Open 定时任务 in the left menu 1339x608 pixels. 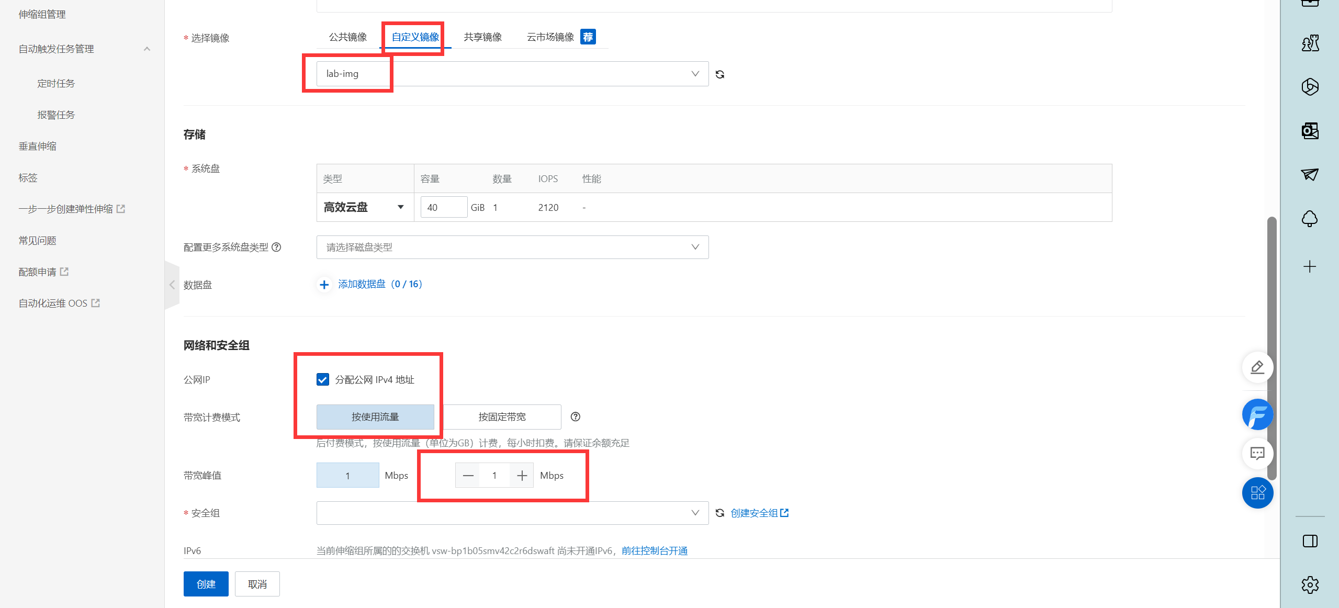point(56,83)
